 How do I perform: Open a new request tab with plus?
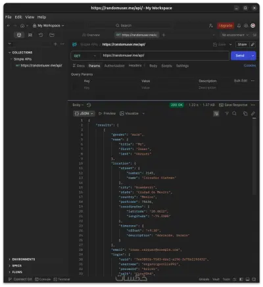[x=164, y=35]
